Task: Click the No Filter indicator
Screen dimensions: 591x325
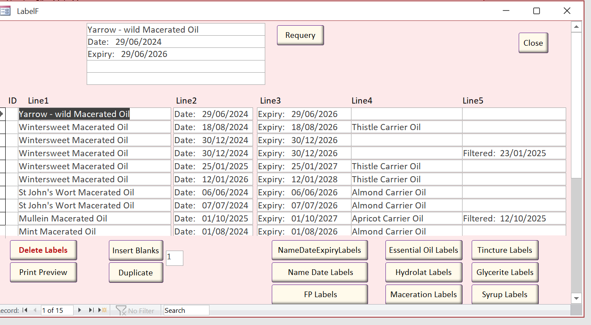Action: [135, 311]
